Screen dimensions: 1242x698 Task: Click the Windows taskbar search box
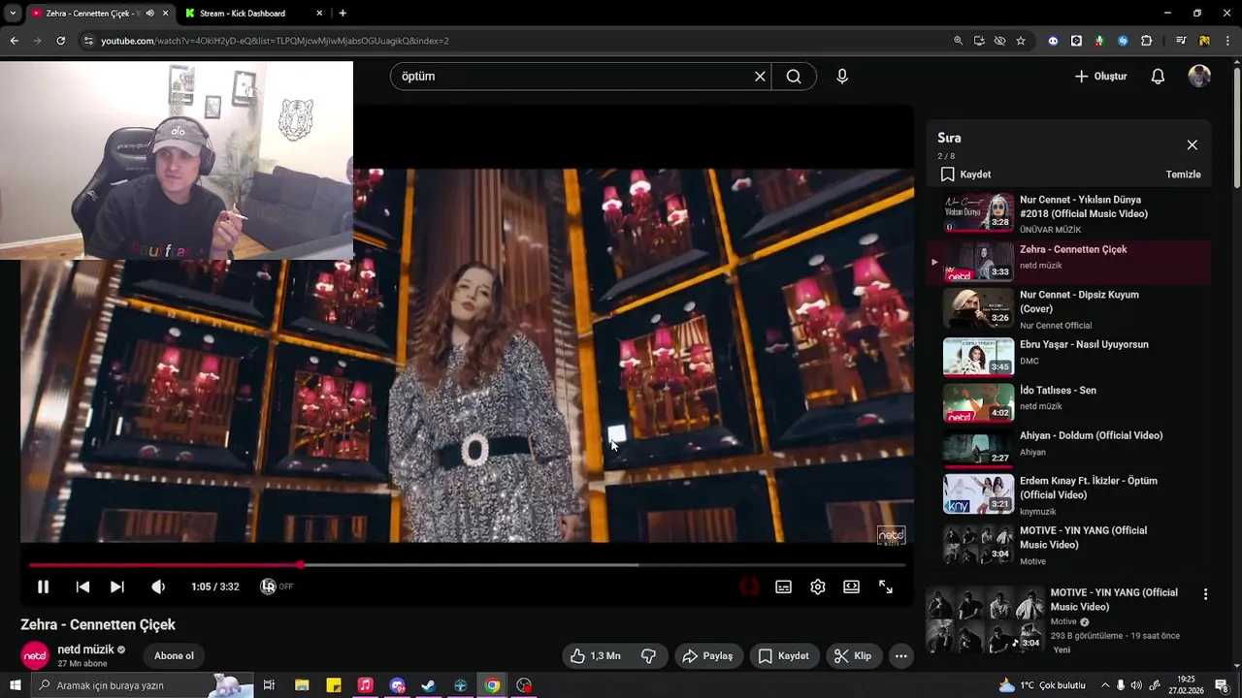click(x=143, y=685)
